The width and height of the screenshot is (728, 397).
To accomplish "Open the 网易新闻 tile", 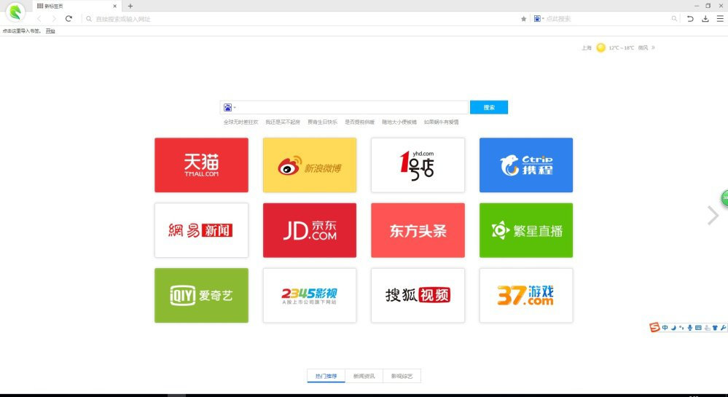I will point(202,230).
